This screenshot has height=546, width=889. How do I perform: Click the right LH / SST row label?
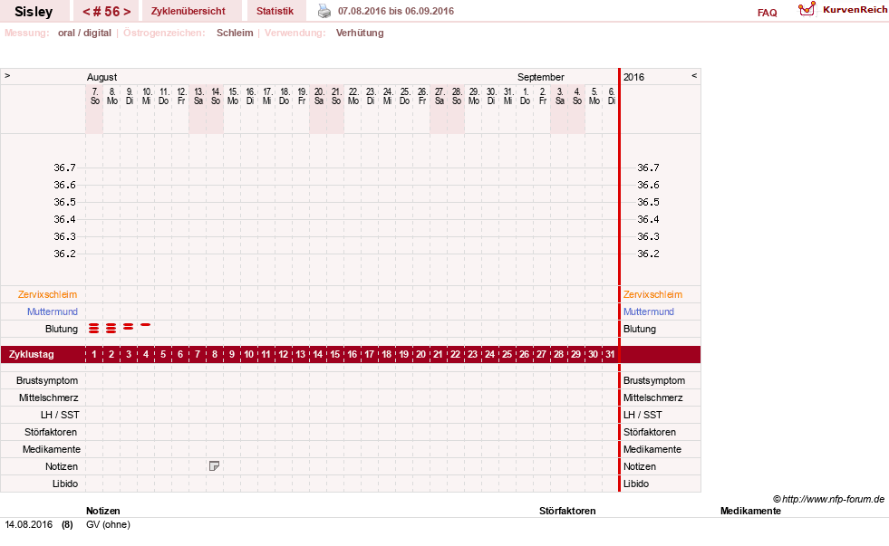[643, 416]
